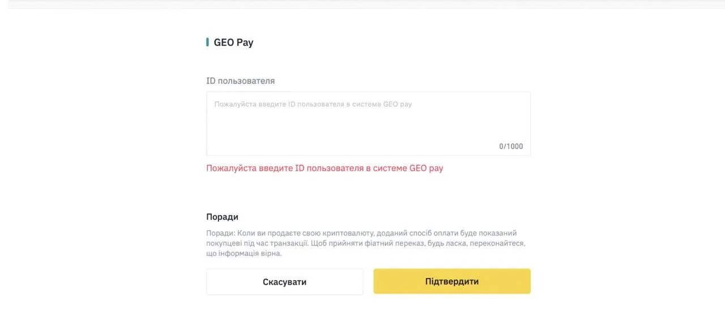Click the red validation error message
This screenshot has width=725, height=335.
[x=325, y=168]
